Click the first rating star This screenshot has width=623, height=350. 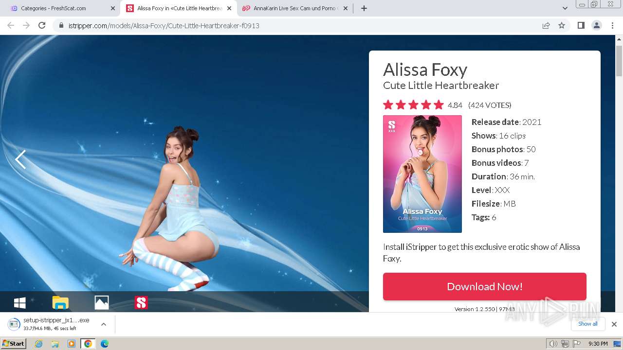388,105
